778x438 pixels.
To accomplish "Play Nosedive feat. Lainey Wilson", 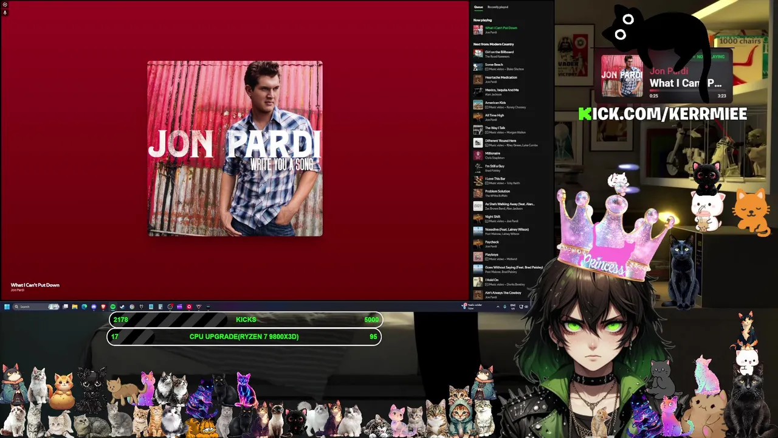I will point(511,232).
